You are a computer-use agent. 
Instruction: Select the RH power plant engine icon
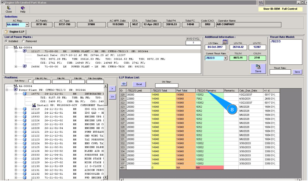[25, 51]
